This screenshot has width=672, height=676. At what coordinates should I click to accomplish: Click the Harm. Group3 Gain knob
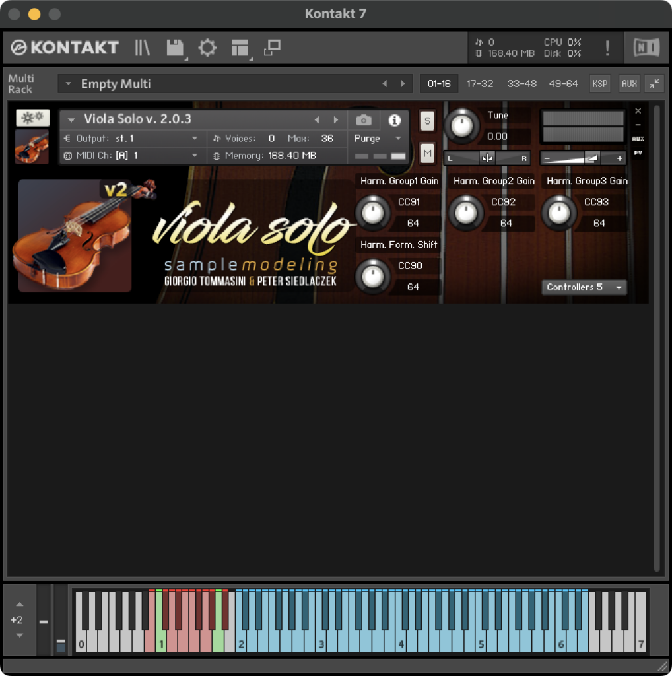coord(559,213)
